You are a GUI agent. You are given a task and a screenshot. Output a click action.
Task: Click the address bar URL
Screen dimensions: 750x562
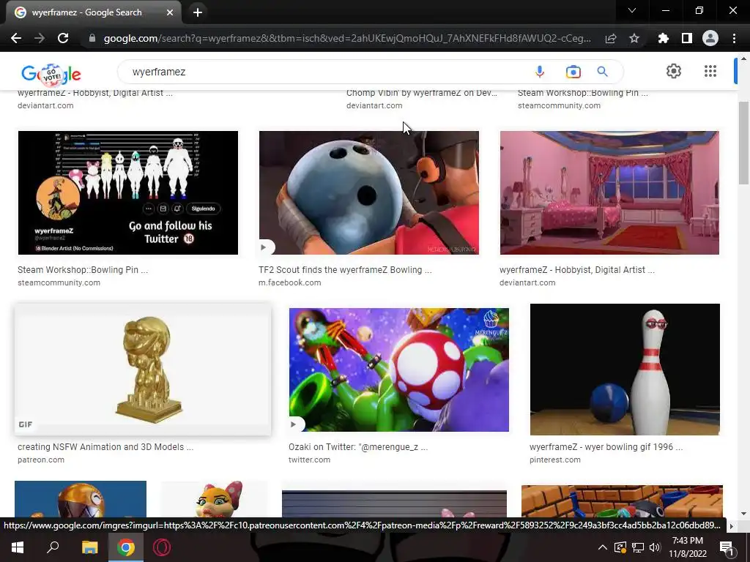coord(347,38)
